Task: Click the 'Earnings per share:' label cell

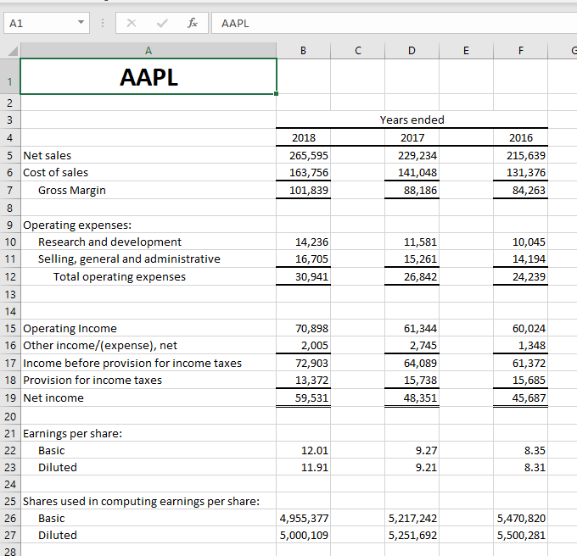Action: [x=148, y=433]
